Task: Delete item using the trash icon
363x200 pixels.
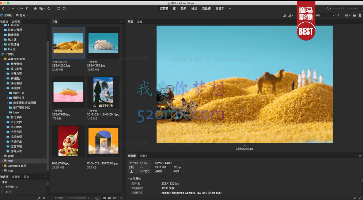Action: click(360, 15)
